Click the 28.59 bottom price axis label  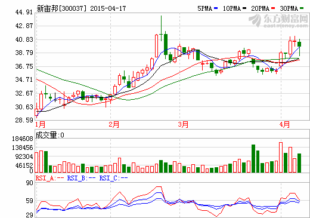tap(24, 120)
